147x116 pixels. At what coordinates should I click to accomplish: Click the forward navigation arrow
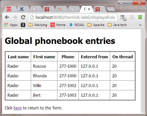click(x=15, y=17)
